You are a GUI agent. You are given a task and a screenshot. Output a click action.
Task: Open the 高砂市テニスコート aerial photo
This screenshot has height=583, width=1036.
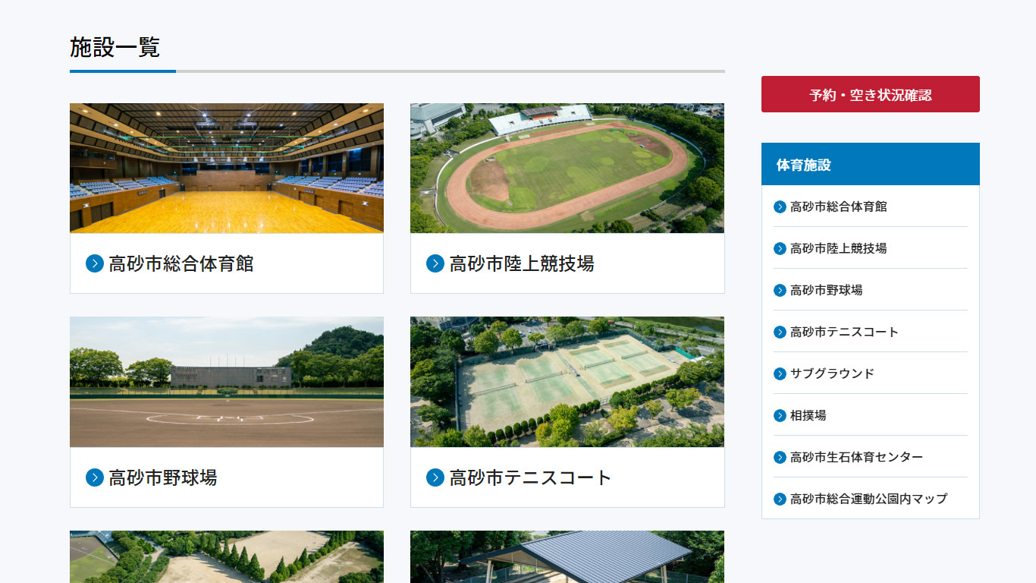567,382
